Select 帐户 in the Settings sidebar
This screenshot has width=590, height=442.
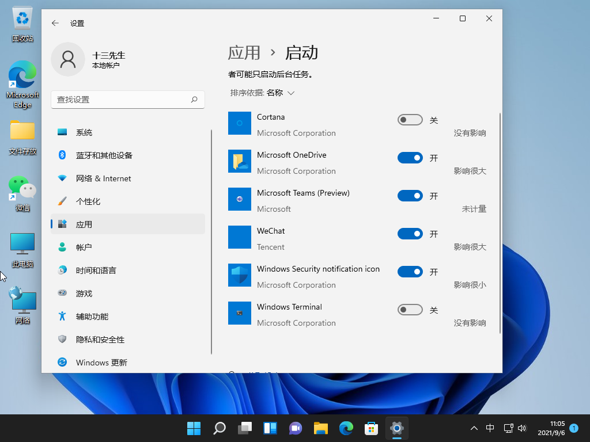(84, 247)
